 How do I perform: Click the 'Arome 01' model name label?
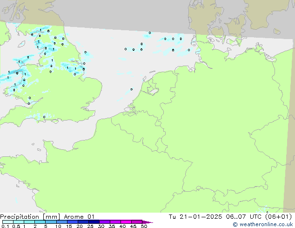point(79,217)
